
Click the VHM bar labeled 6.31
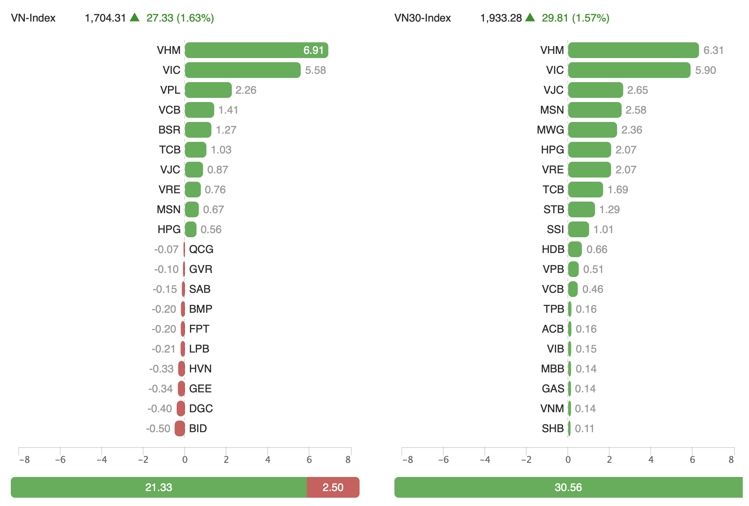tap(633, 50)
